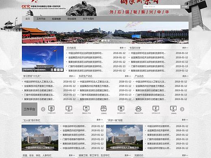Go to the 首页 tab

coord(28,19)
